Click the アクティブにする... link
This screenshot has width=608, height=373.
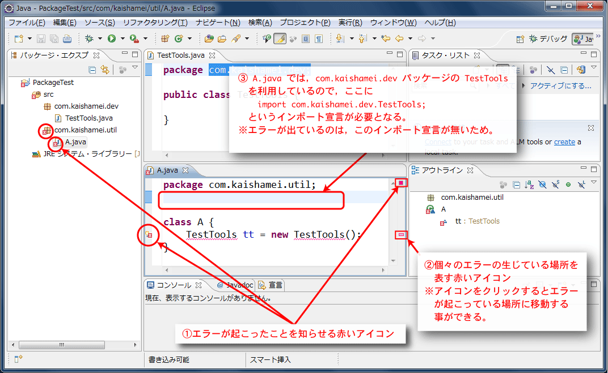[x=561, y=86]
